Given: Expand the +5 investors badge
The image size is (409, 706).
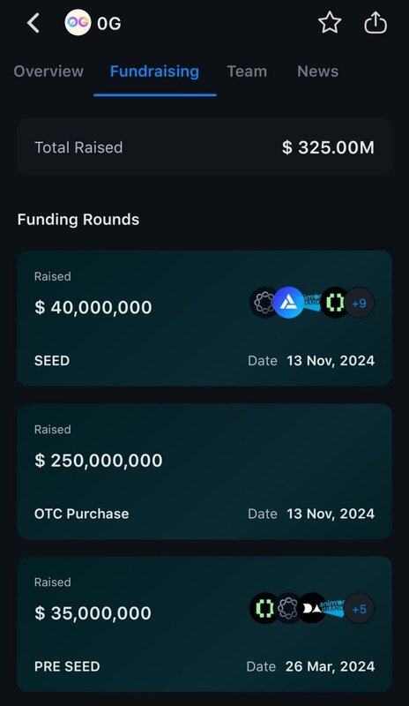Looking at the screenshot, I should coord(359,609).
